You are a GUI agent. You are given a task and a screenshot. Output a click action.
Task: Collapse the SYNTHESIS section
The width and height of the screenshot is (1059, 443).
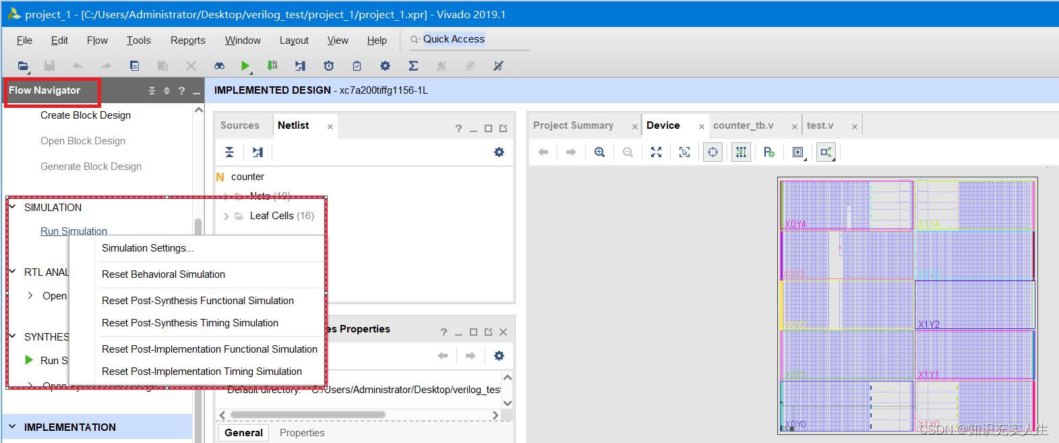[x=12, y=336]
